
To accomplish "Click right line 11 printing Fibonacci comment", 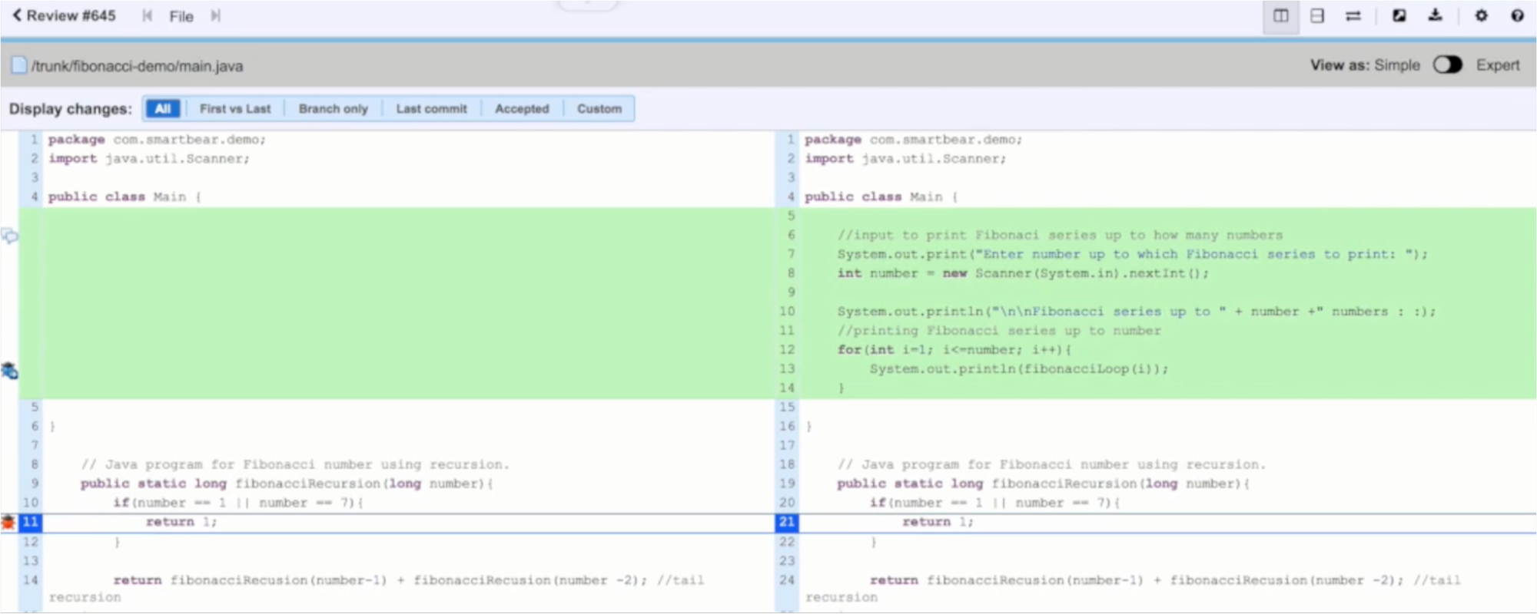I will 999,331.
